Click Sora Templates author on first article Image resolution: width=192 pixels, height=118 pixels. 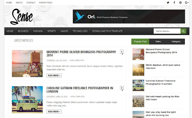click(x=77, y=60)
